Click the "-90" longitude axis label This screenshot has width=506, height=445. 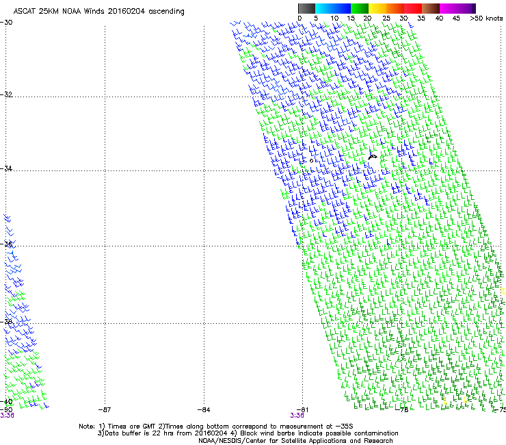(6, 410)
